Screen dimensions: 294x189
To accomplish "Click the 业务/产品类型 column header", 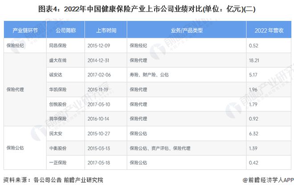I will [x=187, y=30].
